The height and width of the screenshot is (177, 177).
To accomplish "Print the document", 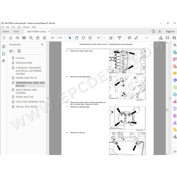I will click(24, 38).
